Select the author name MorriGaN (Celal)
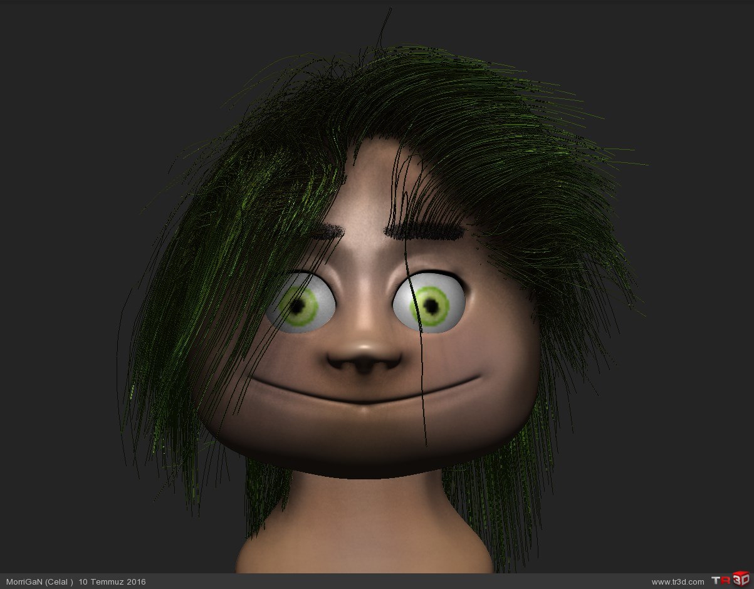 39,582
